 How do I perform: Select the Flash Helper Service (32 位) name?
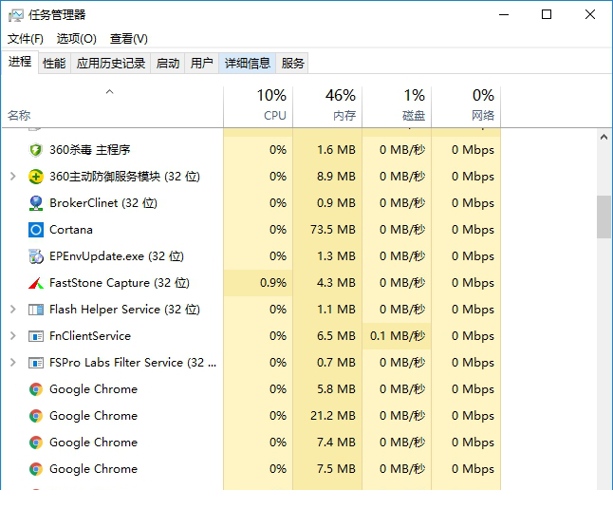(x=124, y=310)
